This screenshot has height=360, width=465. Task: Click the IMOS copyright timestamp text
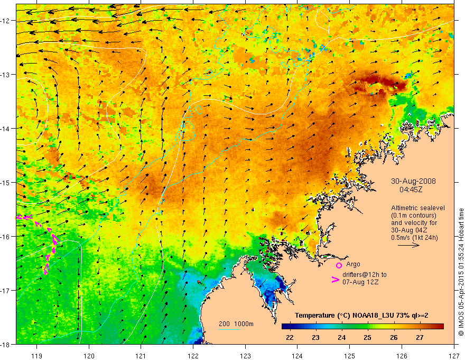click(x=461, y=272)
